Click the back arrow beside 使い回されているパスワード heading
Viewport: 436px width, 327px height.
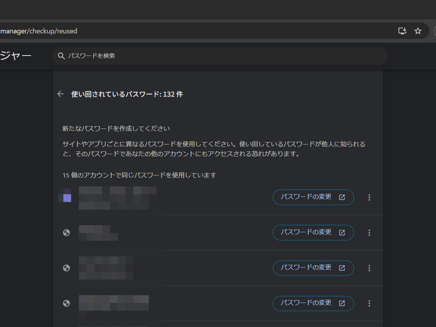click(60, 94)
